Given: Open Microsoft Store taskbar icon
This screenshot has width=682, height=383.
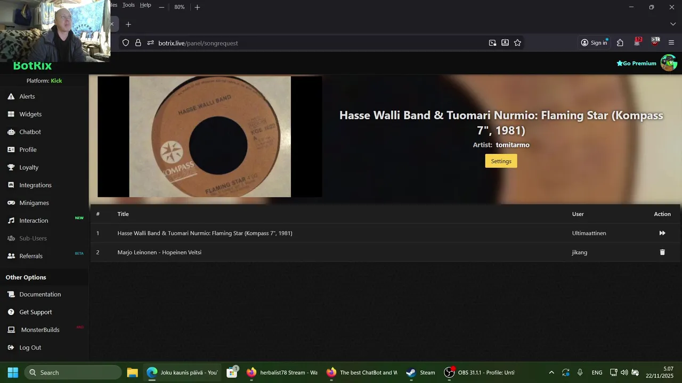Looking at the screenshot, I should [232, 372].
